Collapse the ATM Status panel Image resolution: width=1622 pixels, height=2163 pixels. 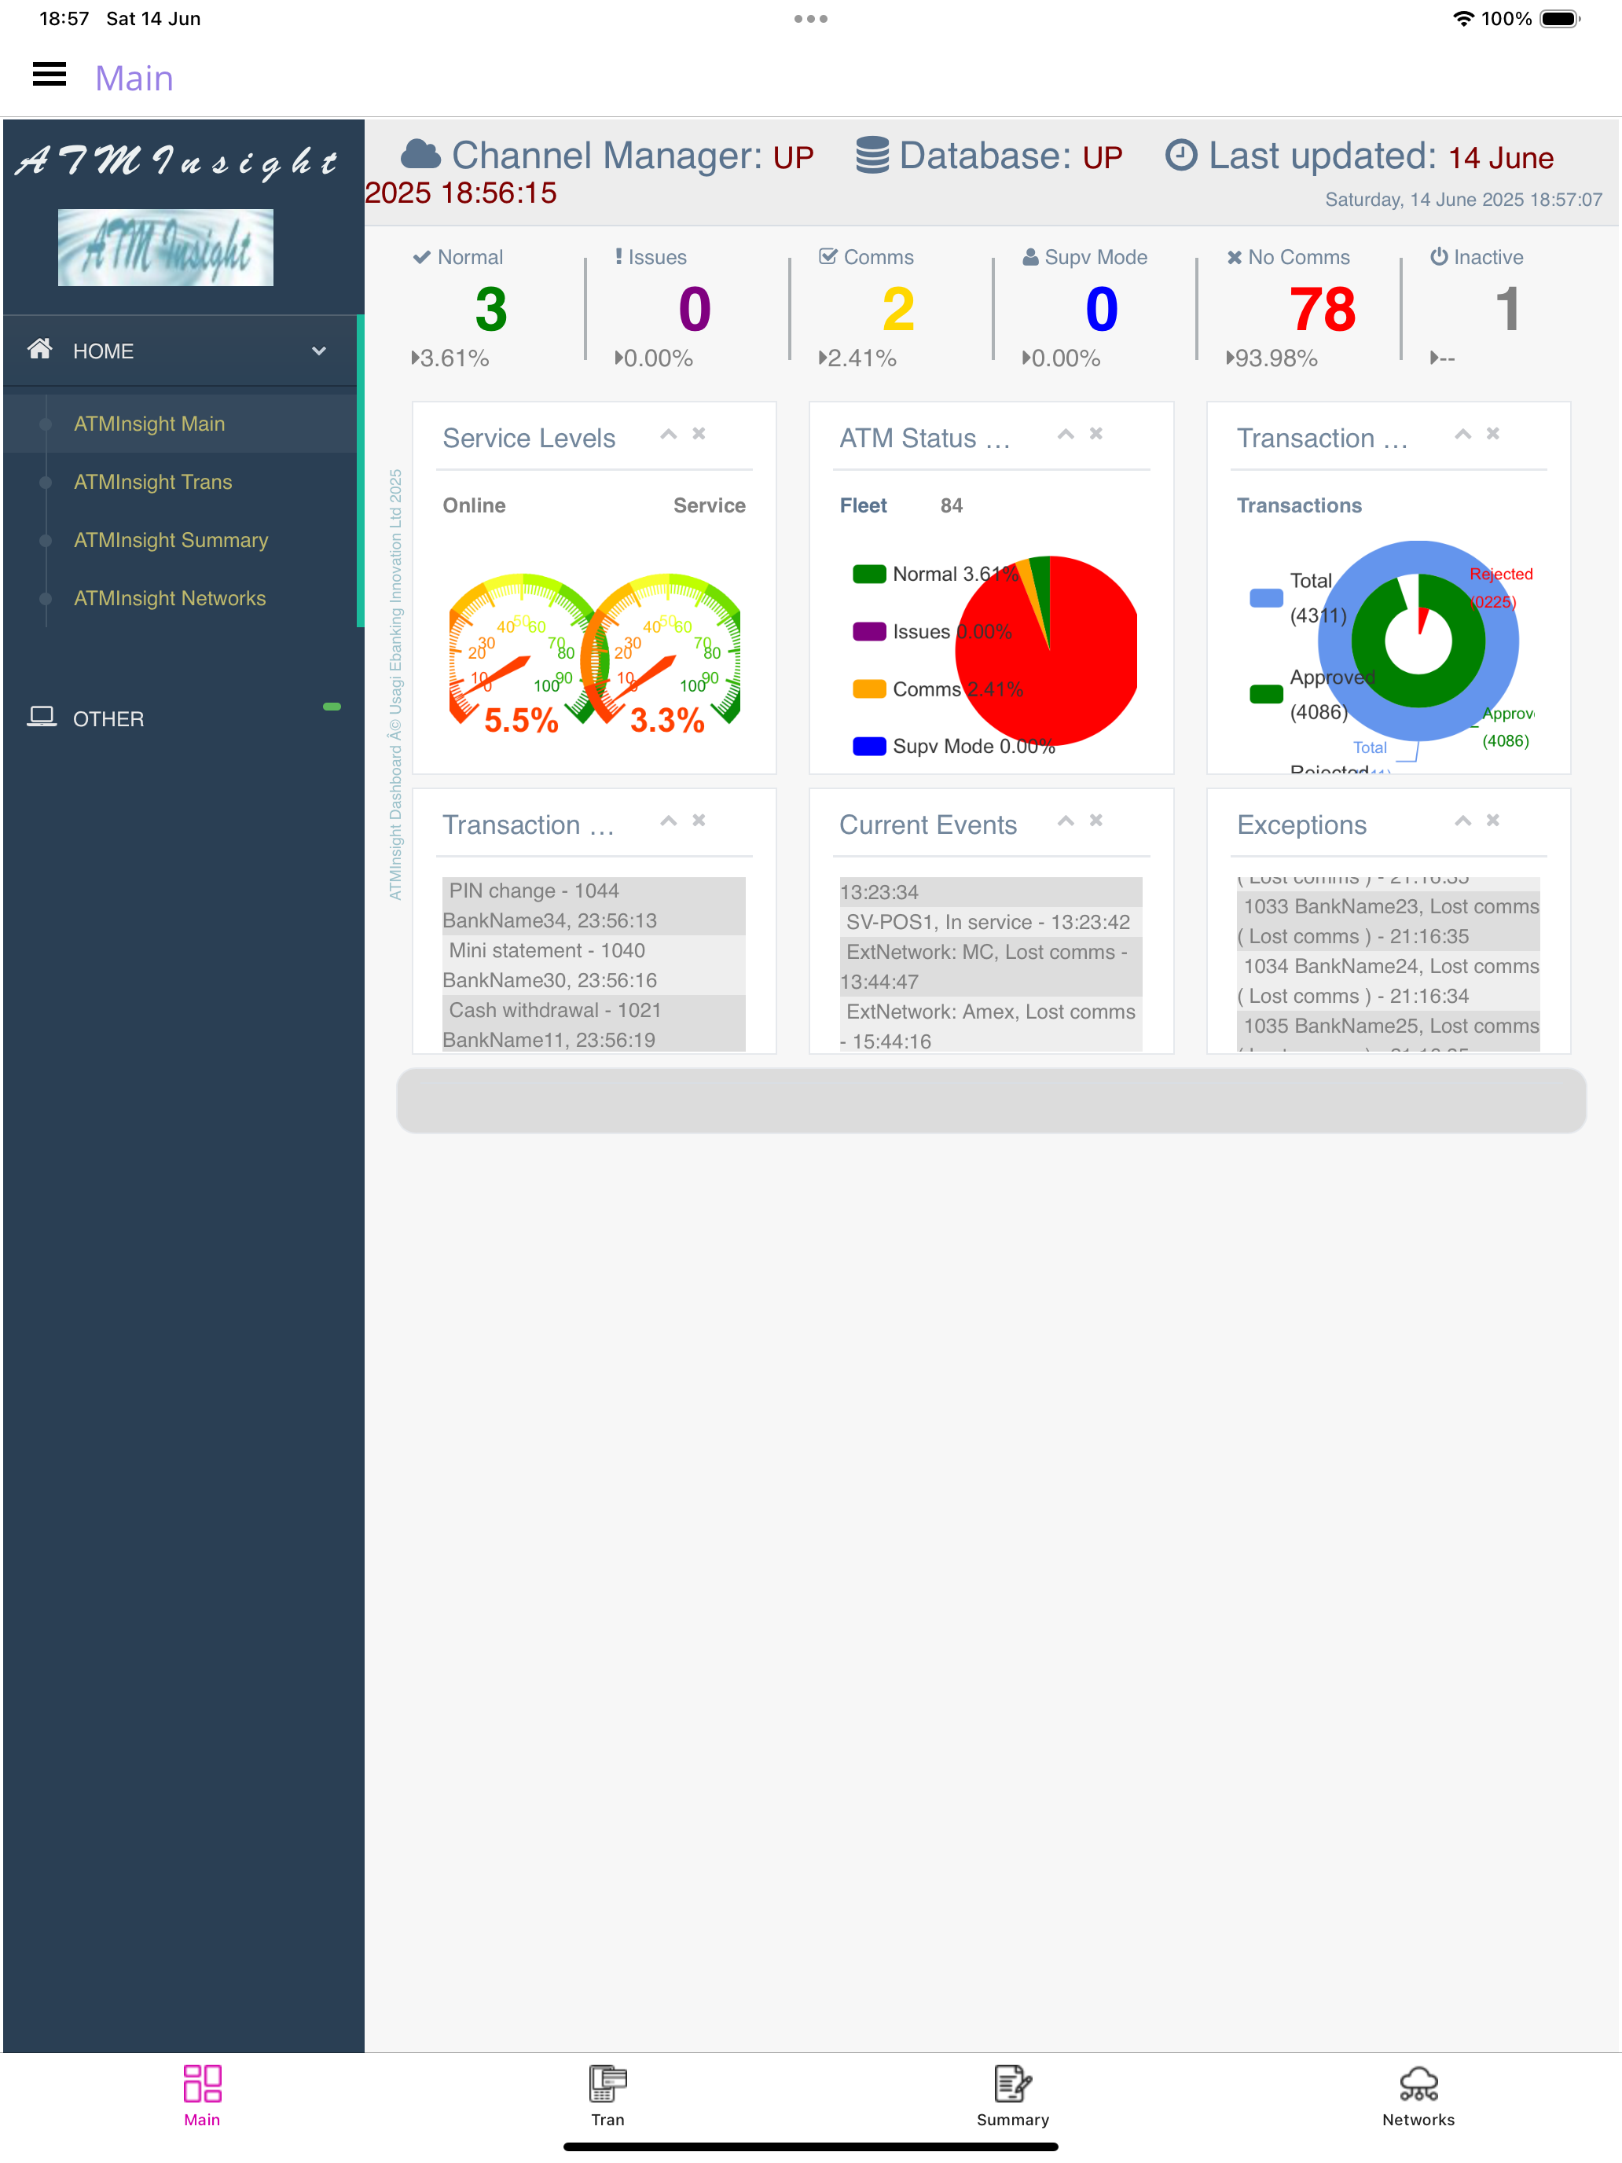(1066, 434)
